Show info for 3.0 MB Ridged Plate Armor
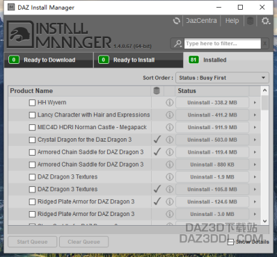The image size is (277, 257). tap(170, 214)
